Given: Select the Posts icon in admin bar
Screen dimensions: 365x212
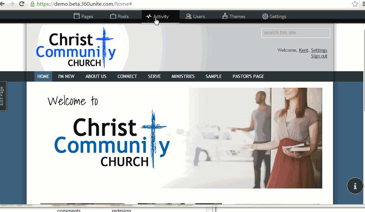Looking at the screenshot, I should (x=113, y=16).
